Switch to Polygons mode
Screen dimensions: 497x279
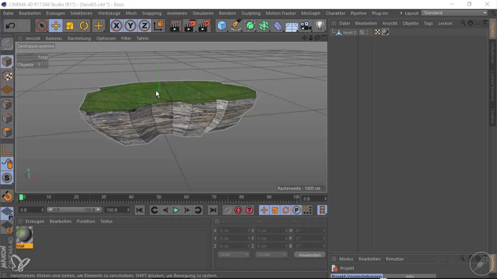[x=7, y=132]
